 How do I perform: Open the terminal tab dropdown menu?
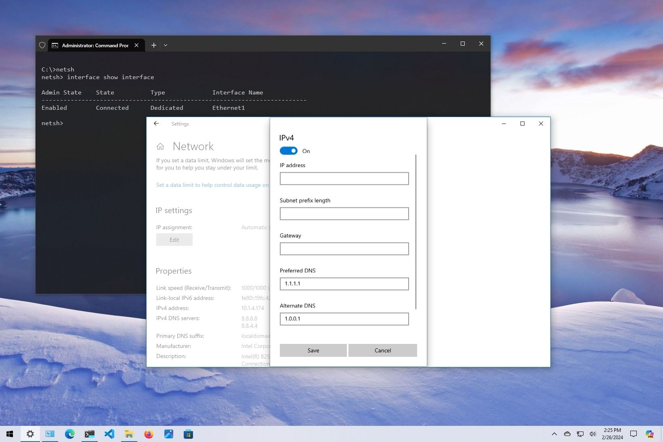[x=166, y=45]
